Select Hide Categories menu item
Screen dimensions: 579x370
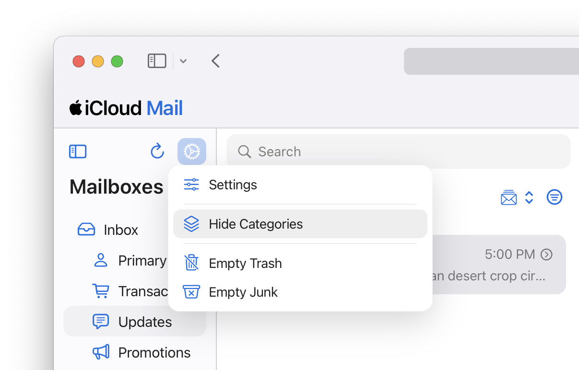[300, 224]
